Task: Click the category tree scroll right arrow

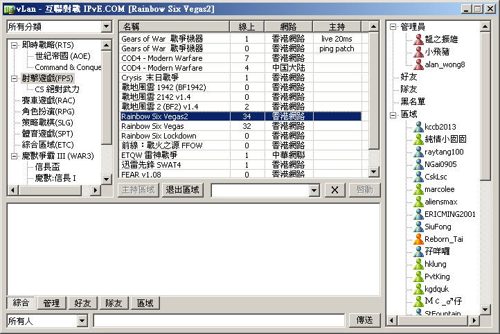Action: point(95,191)
